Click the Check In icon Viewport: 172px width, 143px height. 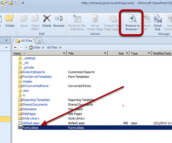pos(147,18)
